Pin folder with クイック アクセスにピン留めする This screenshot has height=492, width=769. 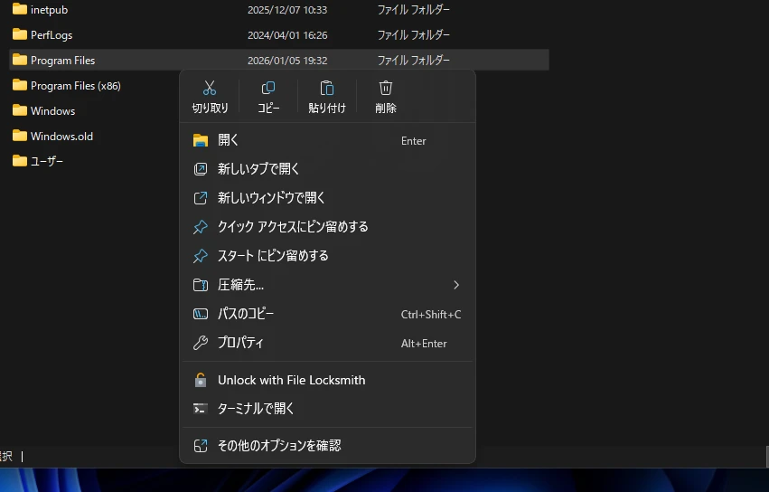pyautogui.click(x=293, y=227)
